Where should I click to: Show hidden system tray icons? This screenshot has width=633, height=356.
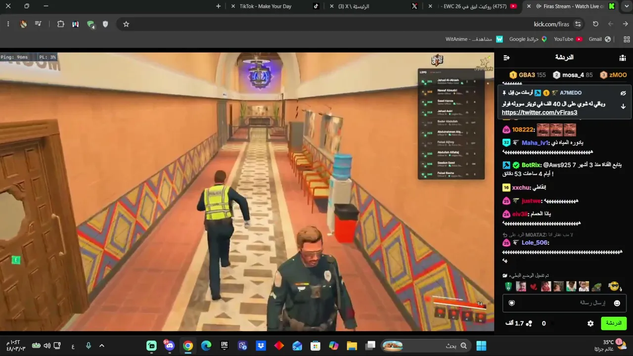102,346
